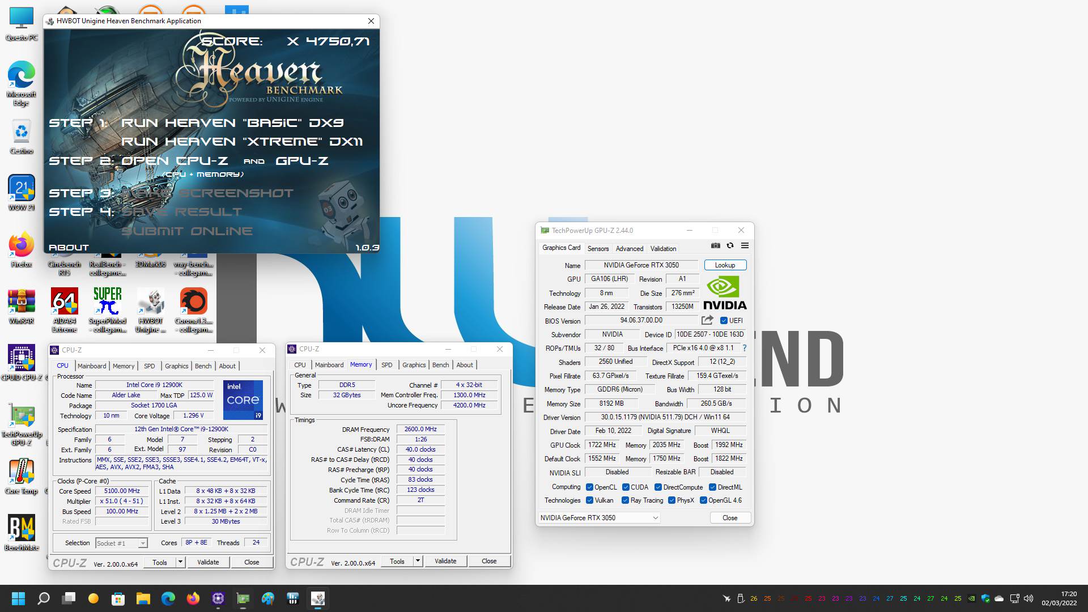Click Validate in CPU-Z CPU window
This screenshot has height=612, width=1088.
click(208, 562)
